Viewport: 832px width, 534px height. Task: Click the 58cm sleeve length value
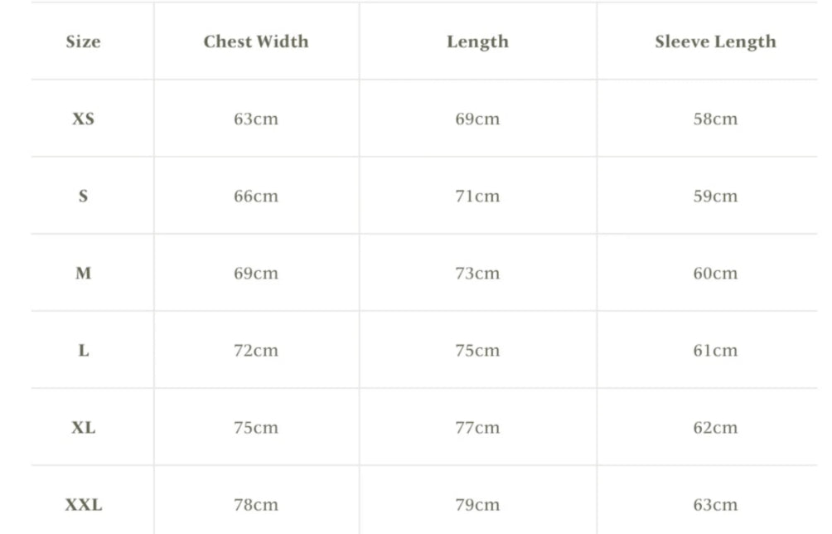pos(715,119)
